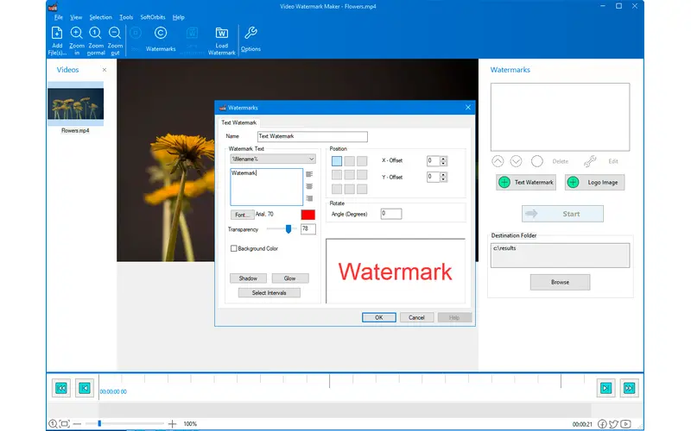The height and width of the screenshot is (431, 691).
Task: Open the SoftOrbits menu
Action: coord(154,17)
